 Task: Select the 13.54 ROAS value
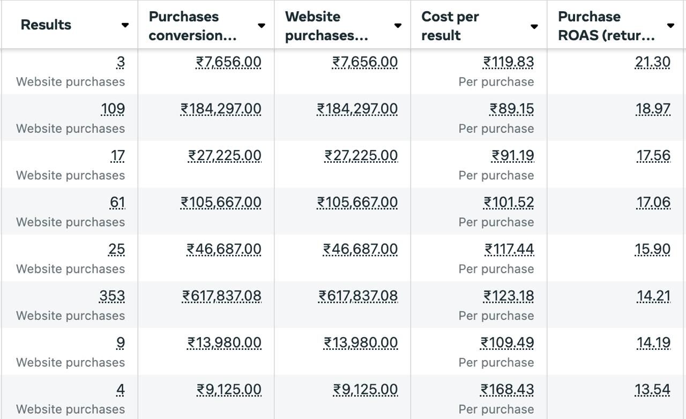point(652,390)
